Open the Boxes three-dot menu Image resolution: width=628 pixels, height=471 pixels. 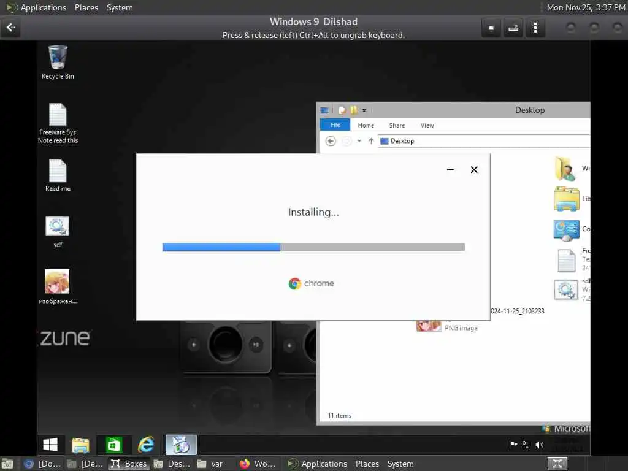[x=535, y=28]
